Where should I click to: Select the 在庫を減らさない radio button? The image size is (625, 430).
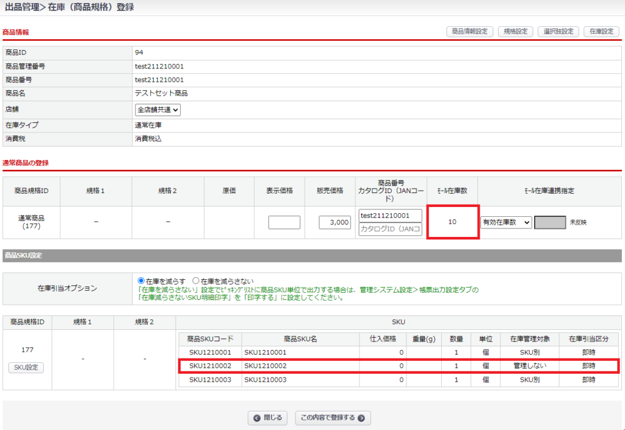pyautogui.click(x=197, y=281)
